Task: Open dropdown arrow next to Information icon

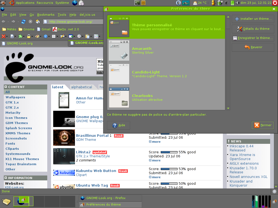Action: 49,37
